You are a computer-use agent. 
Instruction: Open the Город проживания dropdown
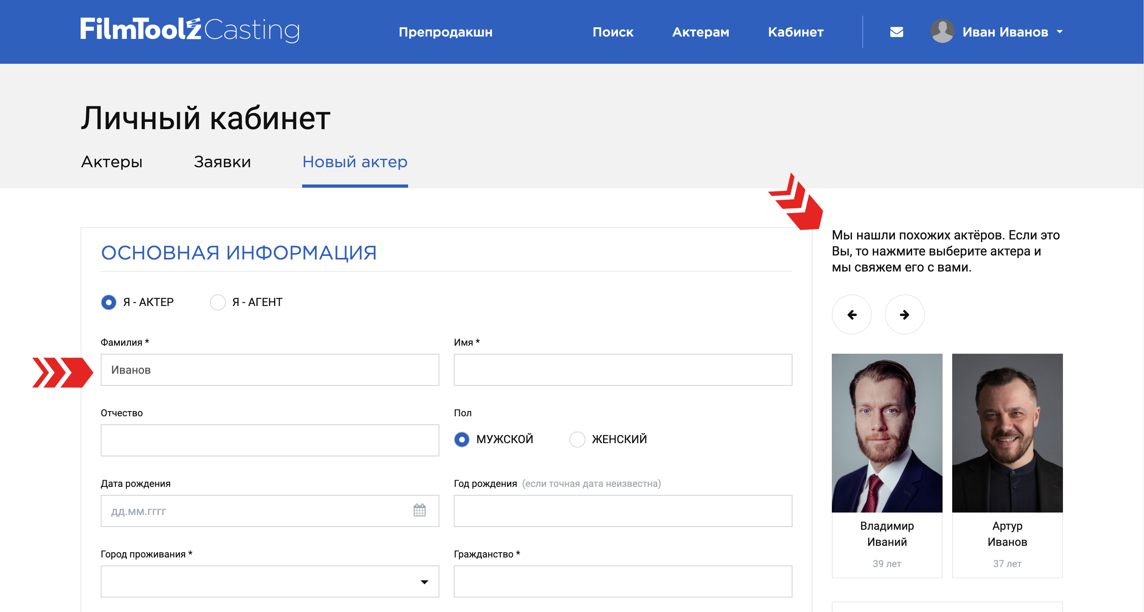click(270, 582)
